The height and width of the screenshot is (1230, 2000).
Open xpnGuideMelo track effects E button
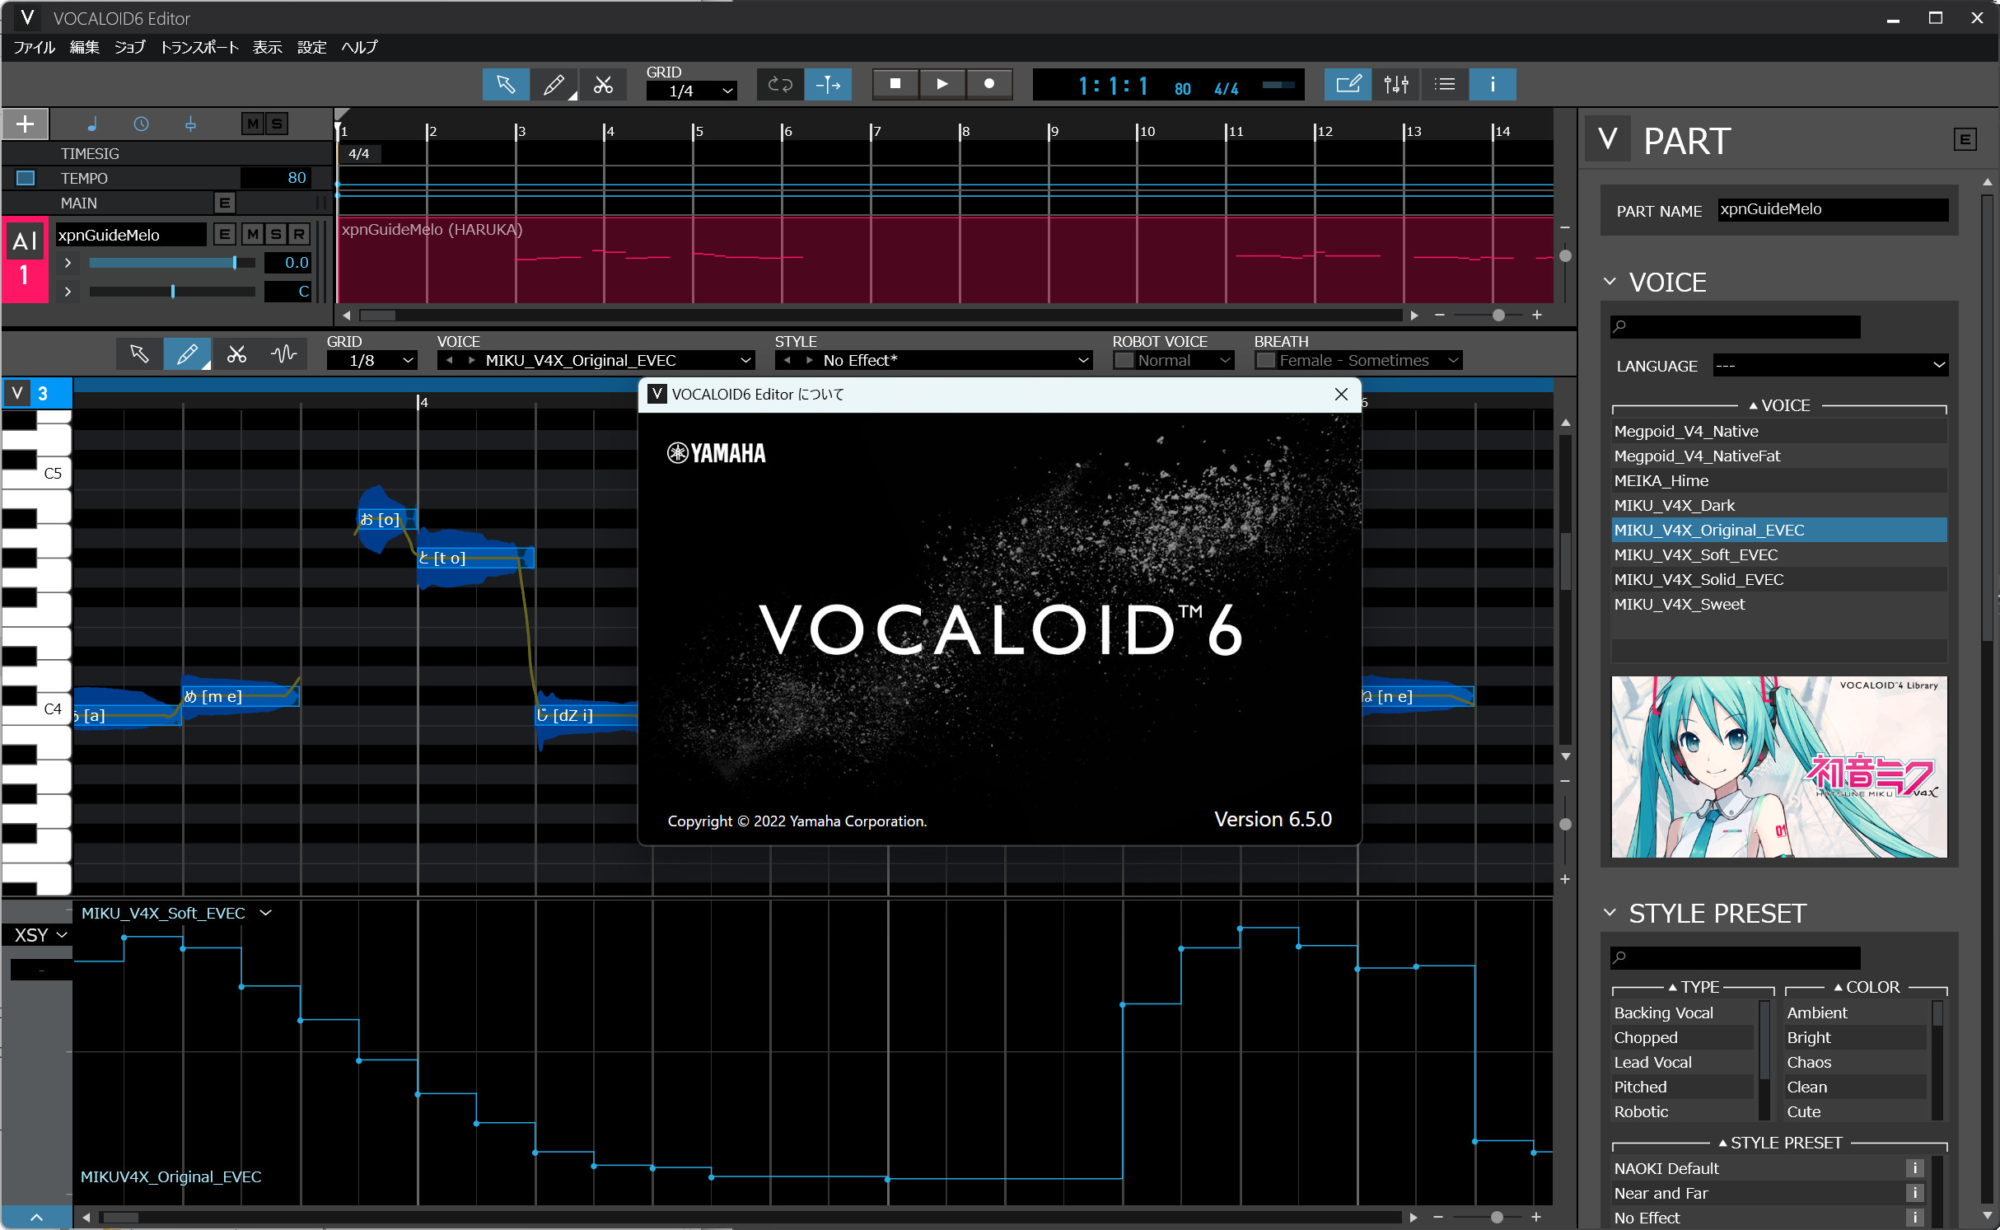coord(224,235)
